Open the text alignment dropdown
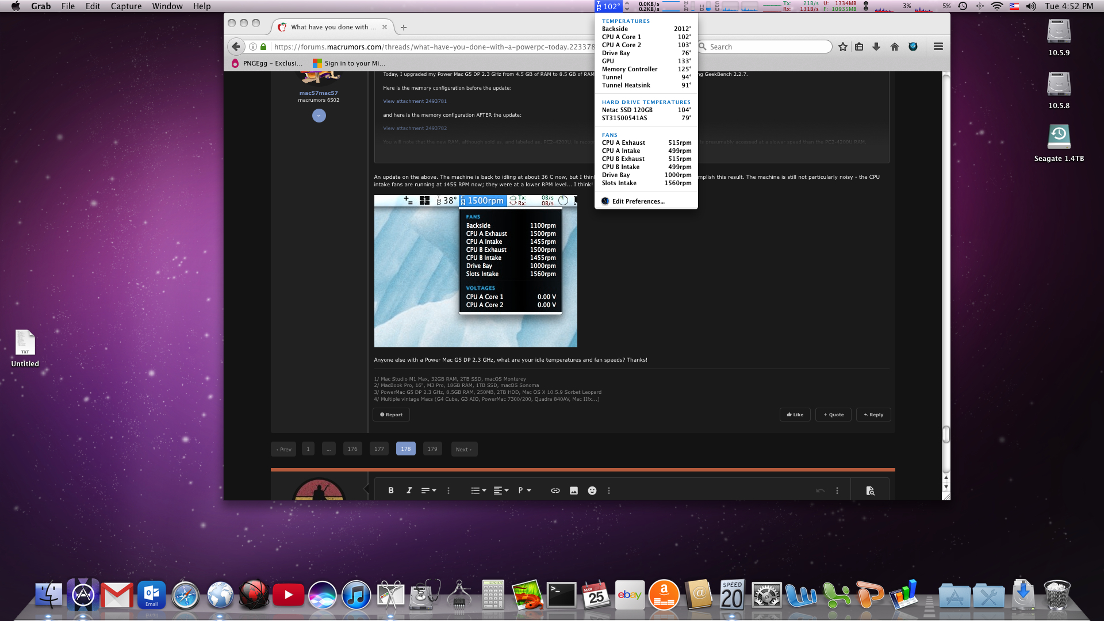This screenshot has width=1104, height=621. tap(501, 490)
